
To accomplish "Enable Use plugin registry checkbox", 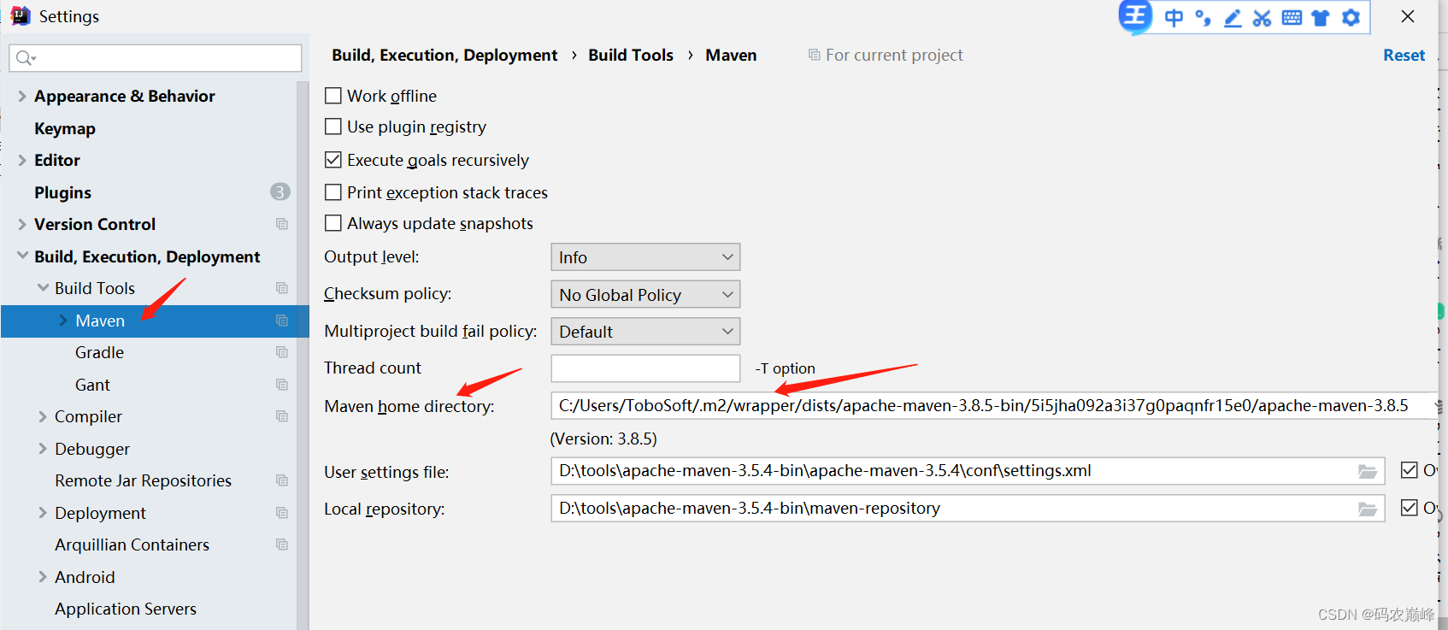I will pyautogui.click(x=333, y=127).
